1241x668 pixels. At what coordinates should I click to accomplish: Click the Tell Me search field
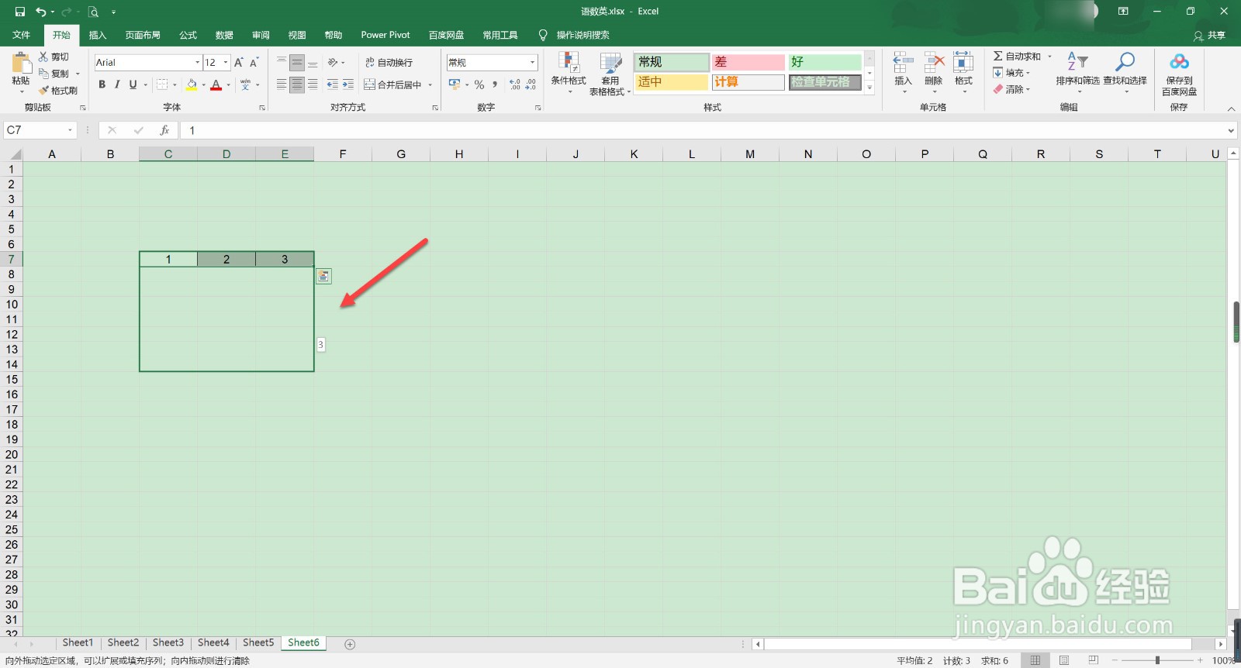[x=583, y=35]
